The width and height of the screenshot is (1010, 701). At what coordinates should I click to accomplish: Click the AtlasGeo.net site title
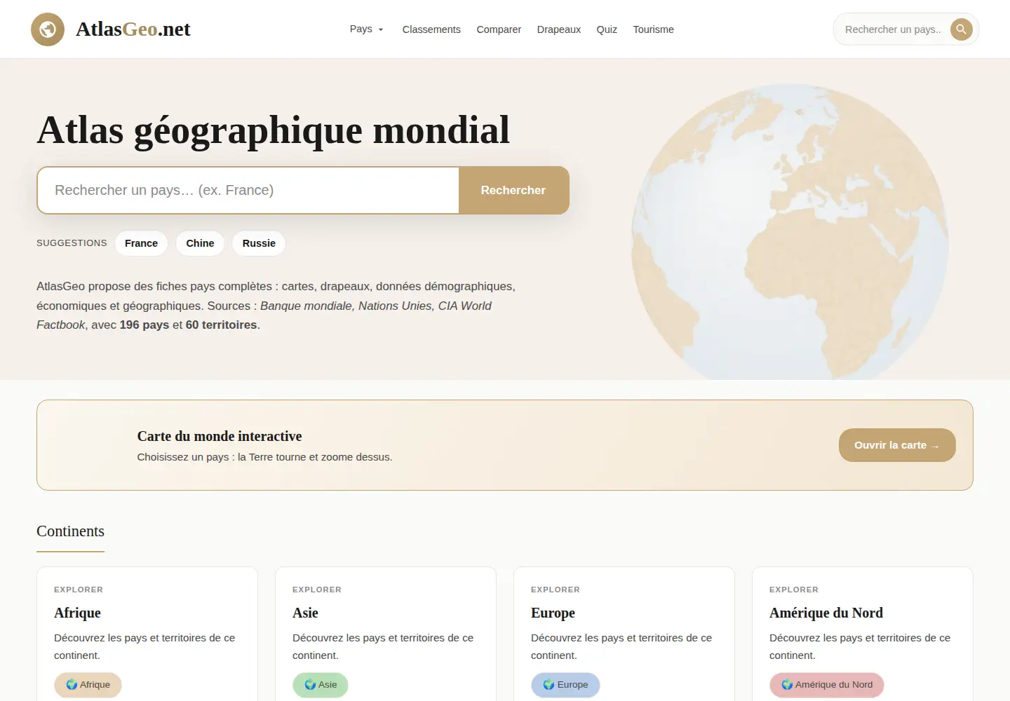tap(133, 29)
